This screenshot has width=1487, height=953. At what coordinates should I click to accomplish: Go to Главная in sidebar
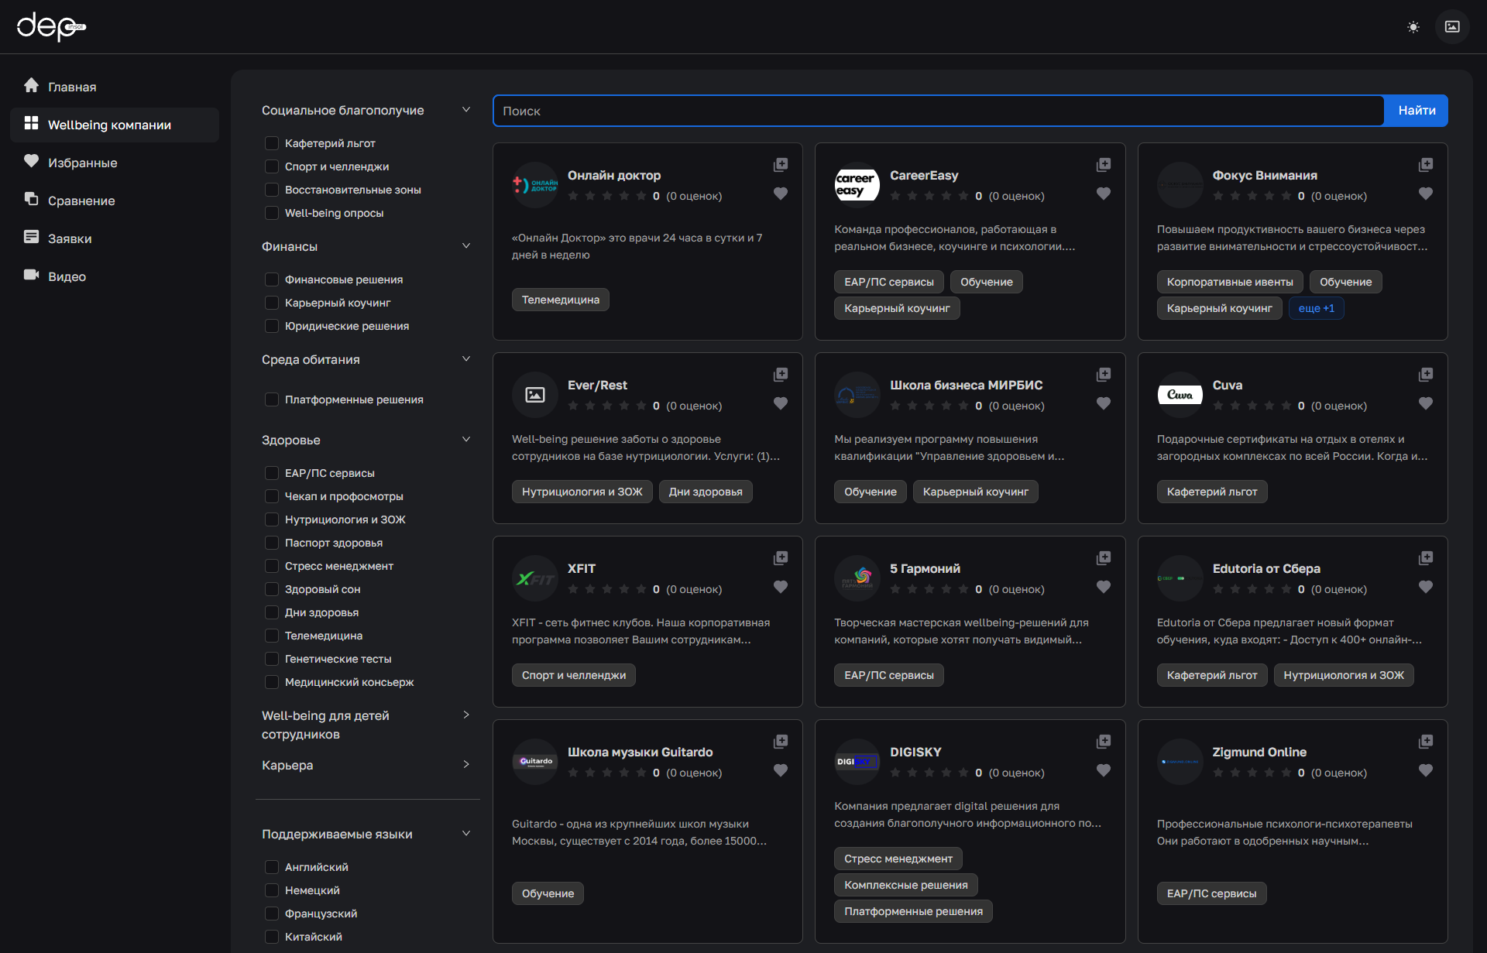[115, 87]
